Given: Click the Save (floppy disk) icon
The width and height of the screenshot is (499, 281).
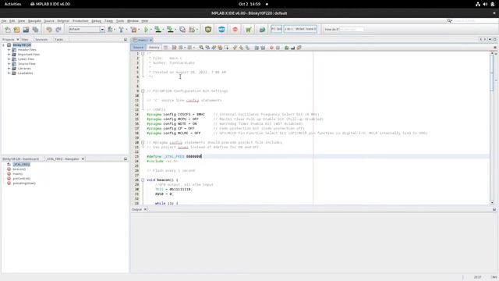Looking at the screenshot, I should click(26, 30).
